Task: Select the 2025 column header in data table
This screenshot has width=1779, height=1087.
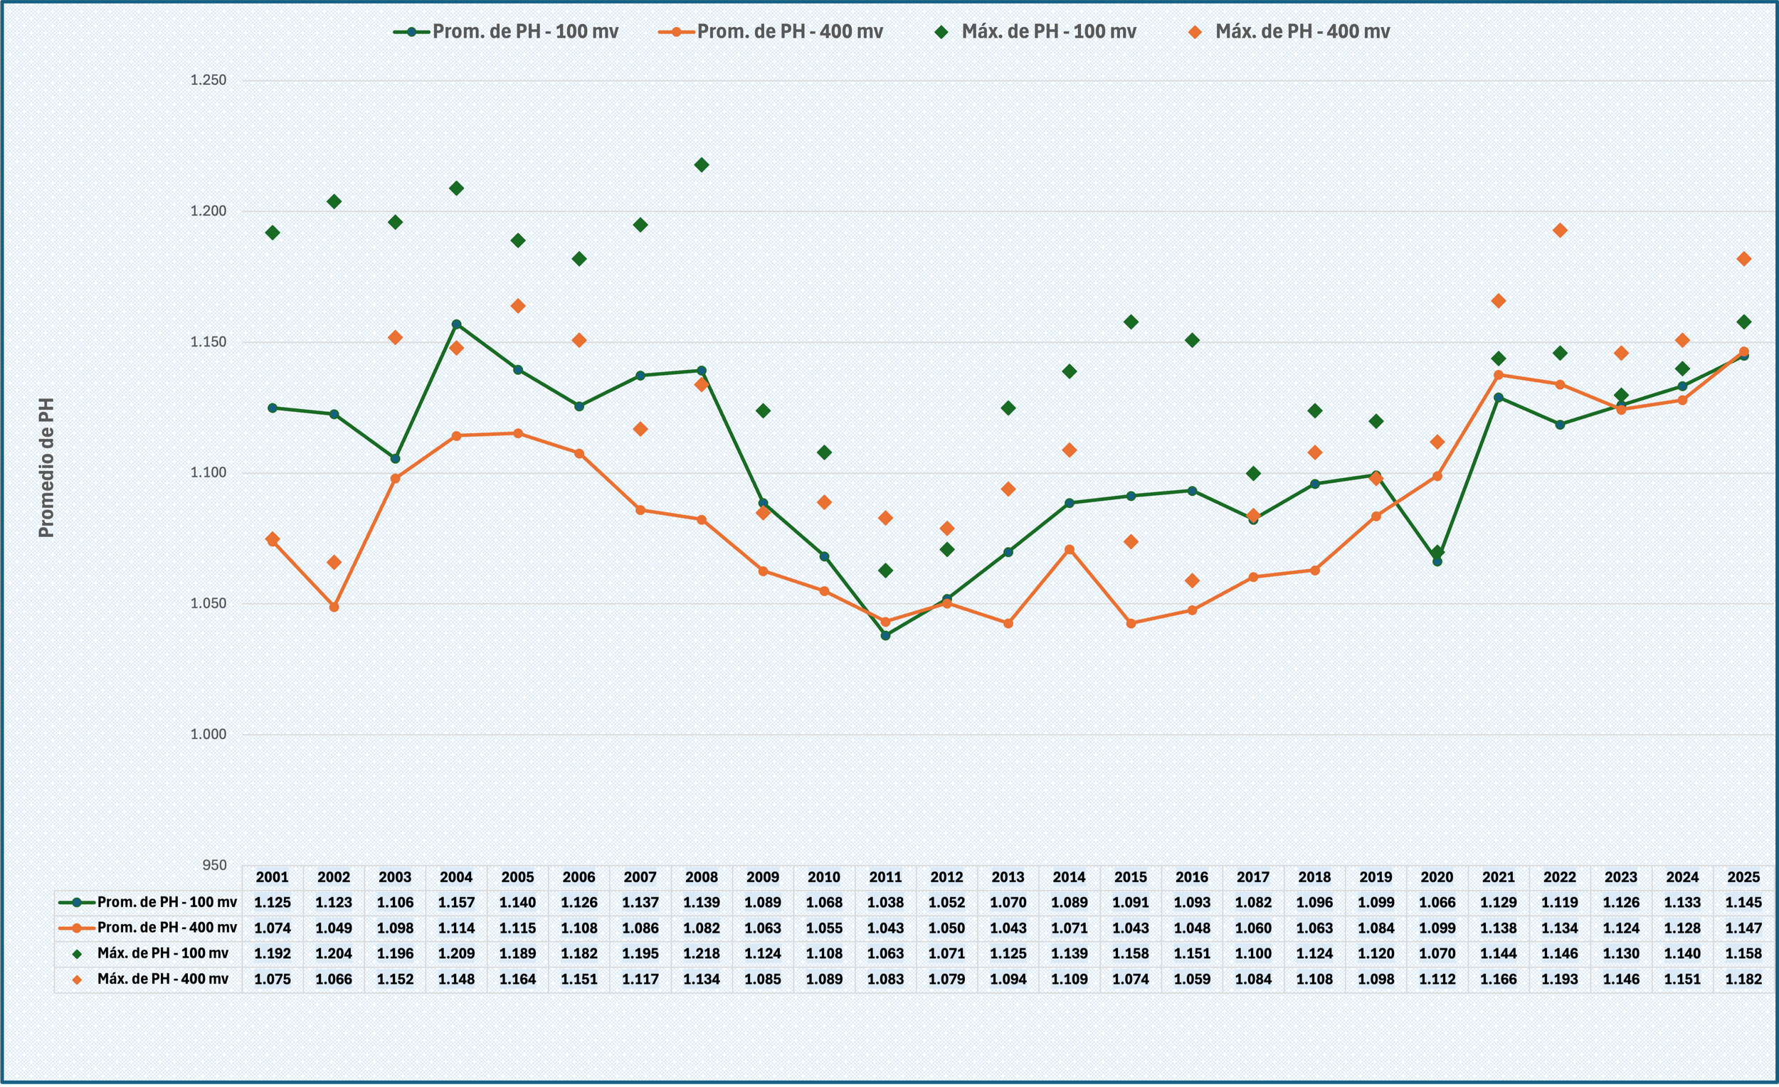Action: tap(1743, 878)
